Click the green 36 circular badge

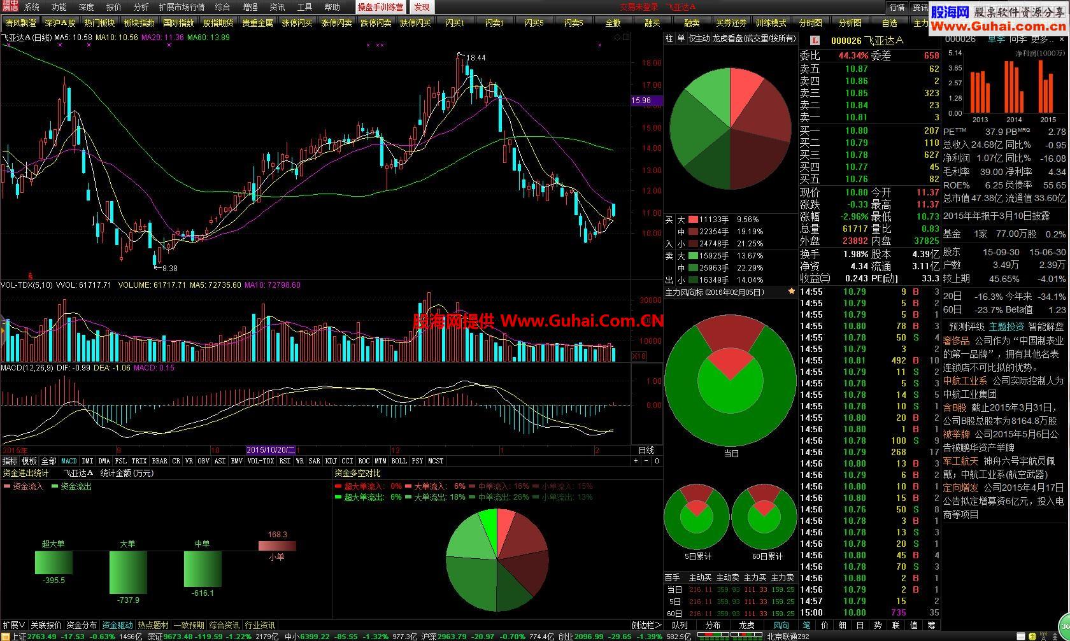[1064, 624]
